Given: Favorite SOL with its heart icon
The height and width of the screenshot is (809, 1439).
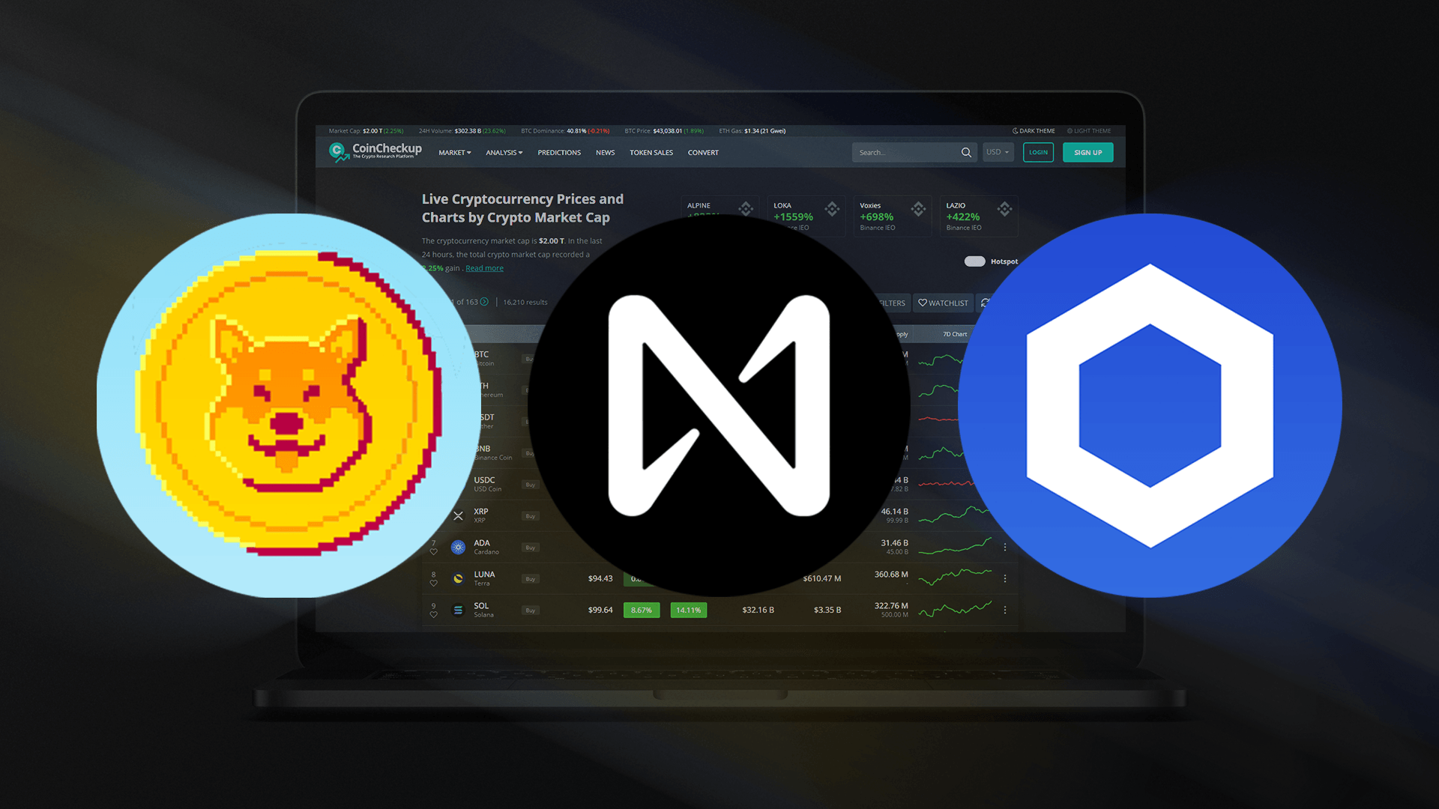Looking at the screenshot, I should (x=433, y=614).
